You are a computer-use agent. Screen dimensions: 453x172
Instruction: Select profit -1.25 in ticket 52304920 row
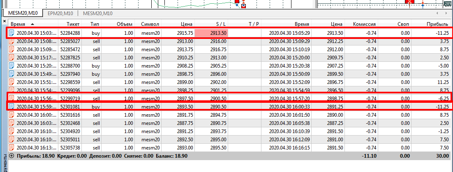pyautogui.click(x=444, y=131)
